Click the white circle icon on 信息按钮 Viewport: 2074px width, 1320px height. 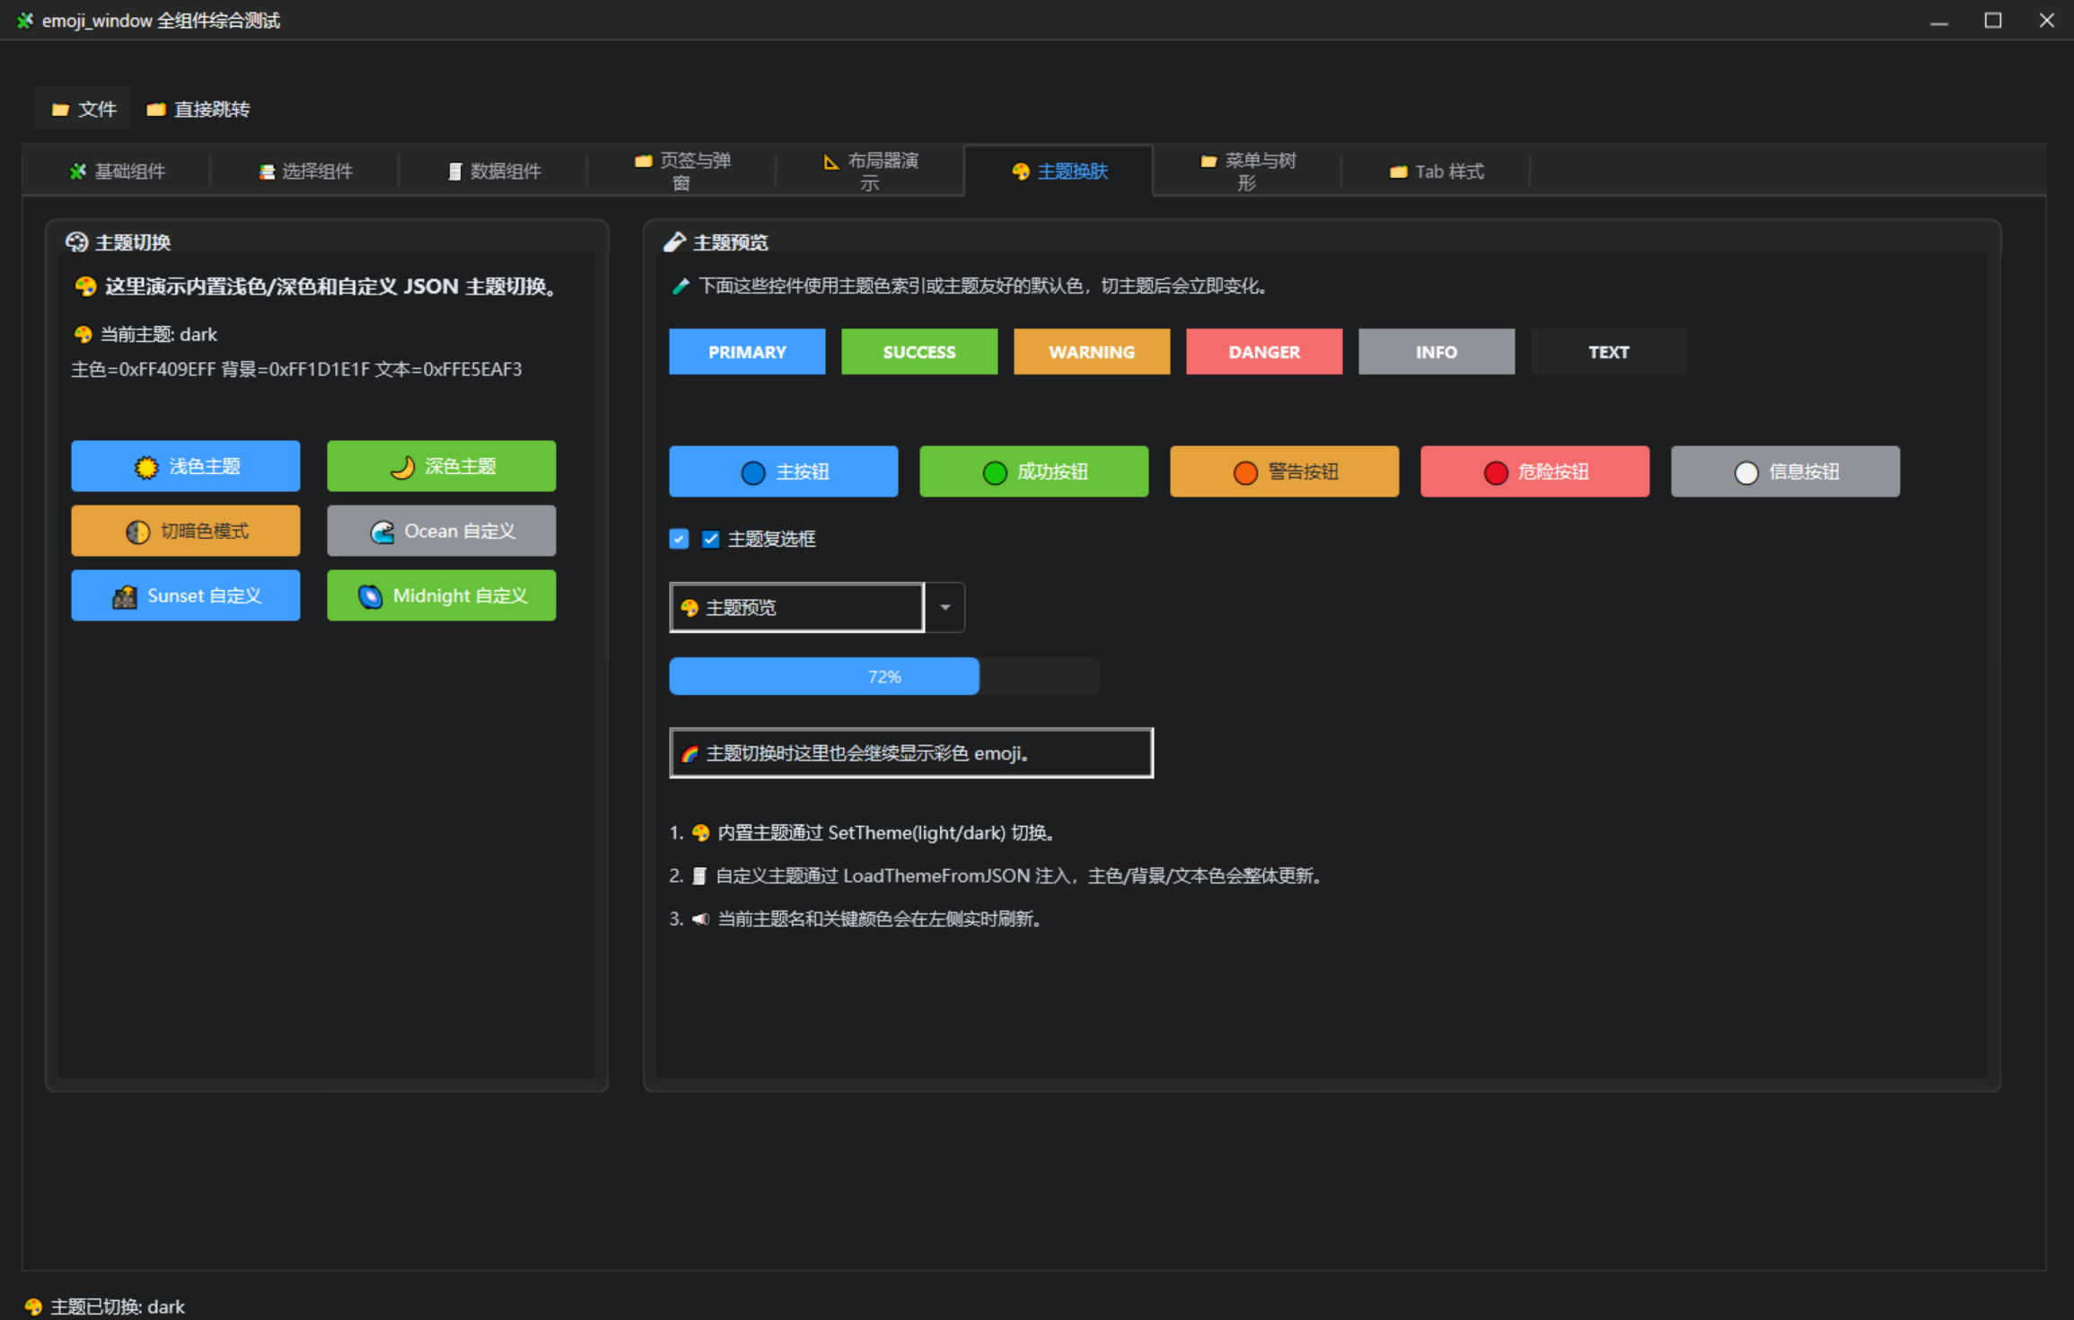1746,472
